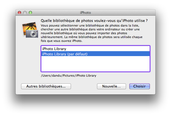Click empty title bar right of "iPhoto"
This screenshot has width=171, height=116.
[123, 13]
